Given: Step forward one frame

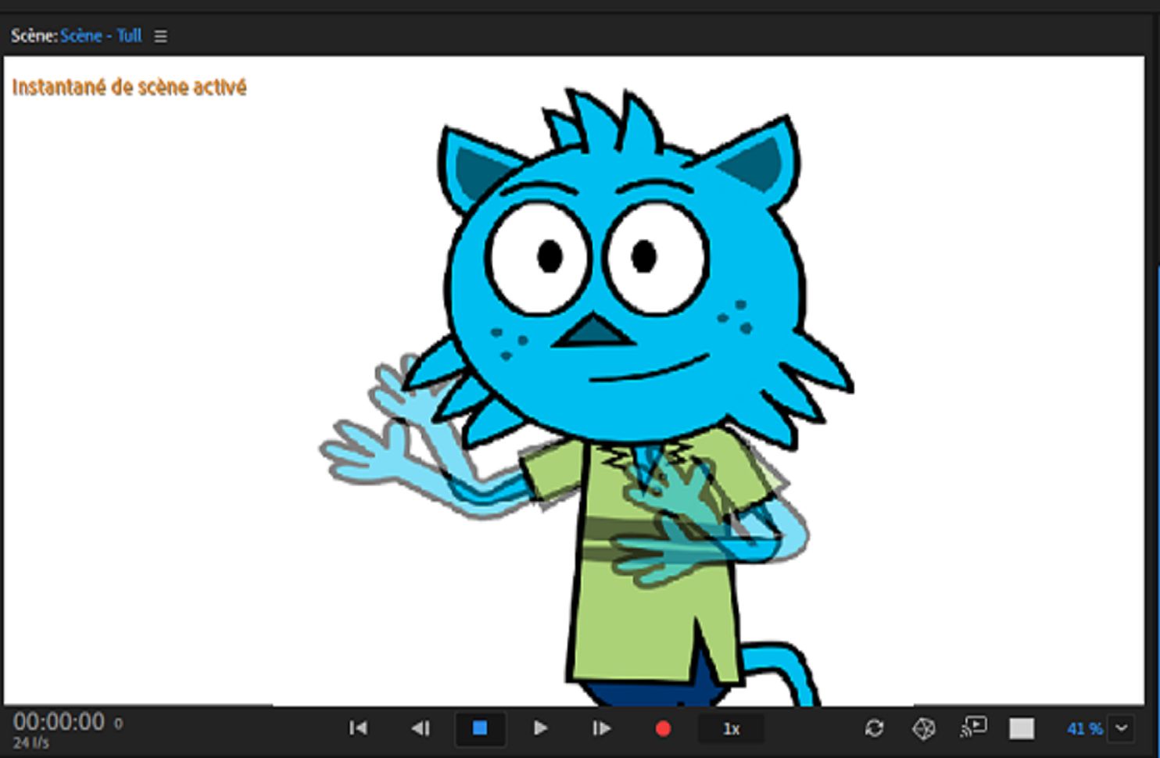Looking at the screenshot, I should (x=601, y=728).
